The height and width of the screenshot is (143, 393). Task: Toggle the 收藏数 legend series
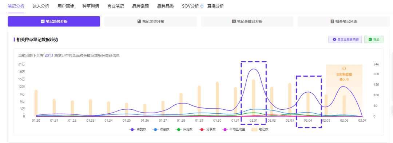(x=160, y=130)
